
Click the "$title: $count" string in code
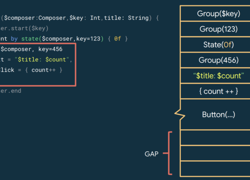pyautogui.click(x=42, y=59)
